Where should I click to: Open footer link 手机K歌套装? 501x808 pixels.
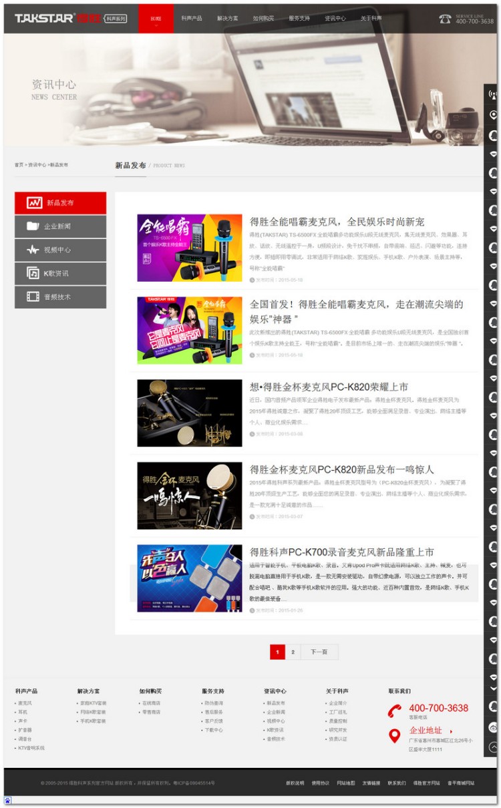93,721
